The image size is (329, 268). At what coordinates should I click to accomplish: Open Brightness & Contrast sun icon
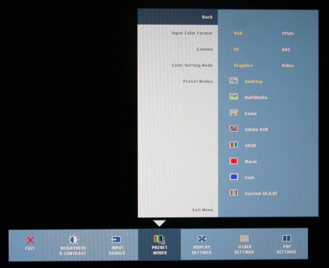point(73,240)
